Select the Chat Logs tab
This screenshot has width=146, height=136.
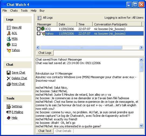coord(45,53)
